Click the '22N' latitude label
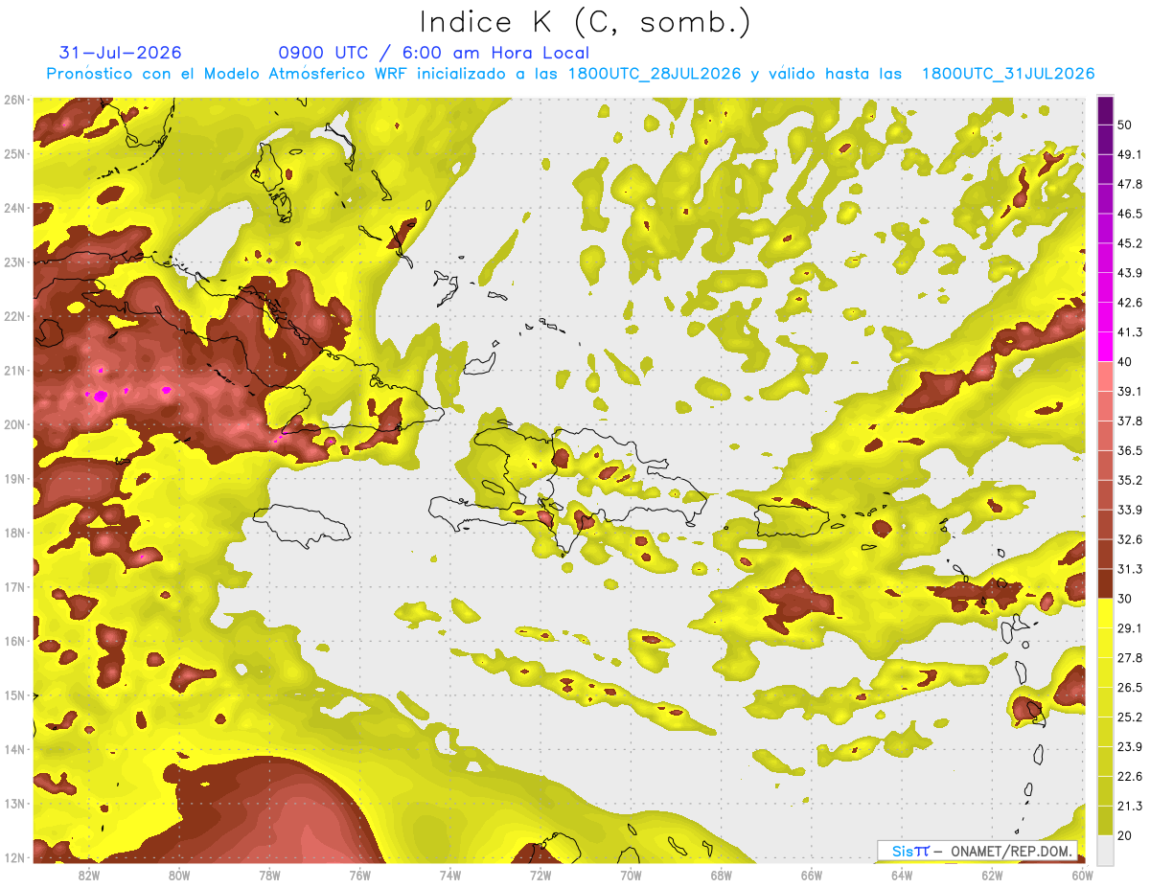Screen dimensions: 1150x888 click(x=14, y=316)
